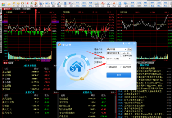172x118 pixels.
Task: Open settings gear in 委托下单 dialog
Action: (129, 43)
